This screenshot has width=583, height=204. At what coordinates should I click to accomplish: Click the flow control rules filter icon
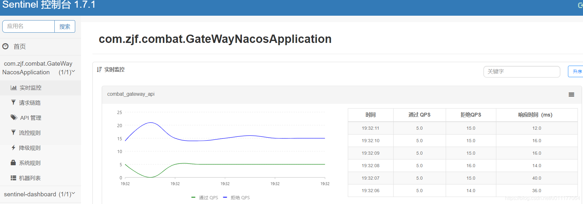(x=13, y=133)
